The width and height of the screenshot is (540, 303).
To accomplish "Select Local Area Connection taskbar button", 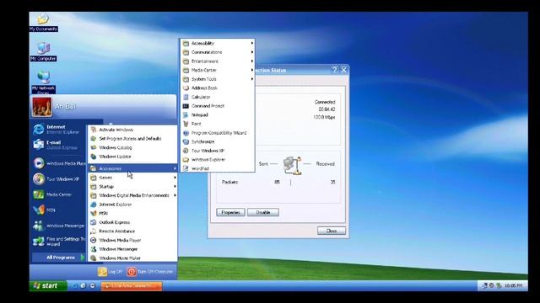I will (x=132, y=286).
